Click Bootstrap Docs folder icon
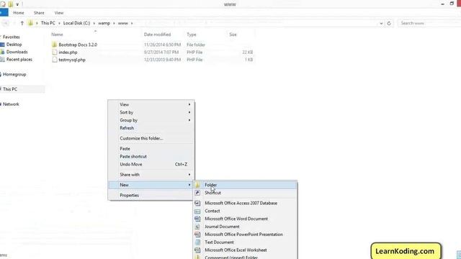The image size is (461, 259). [x=55, y=45]
